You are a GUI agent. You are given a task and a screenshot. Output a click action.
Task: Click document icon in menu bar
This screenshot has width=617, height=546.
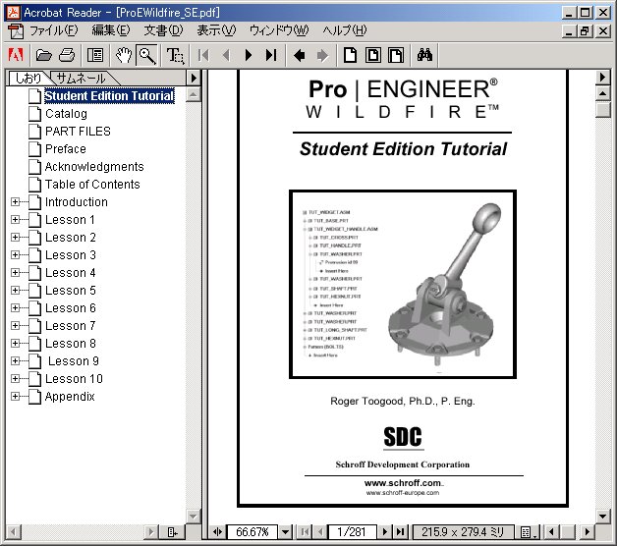[16, 30]
